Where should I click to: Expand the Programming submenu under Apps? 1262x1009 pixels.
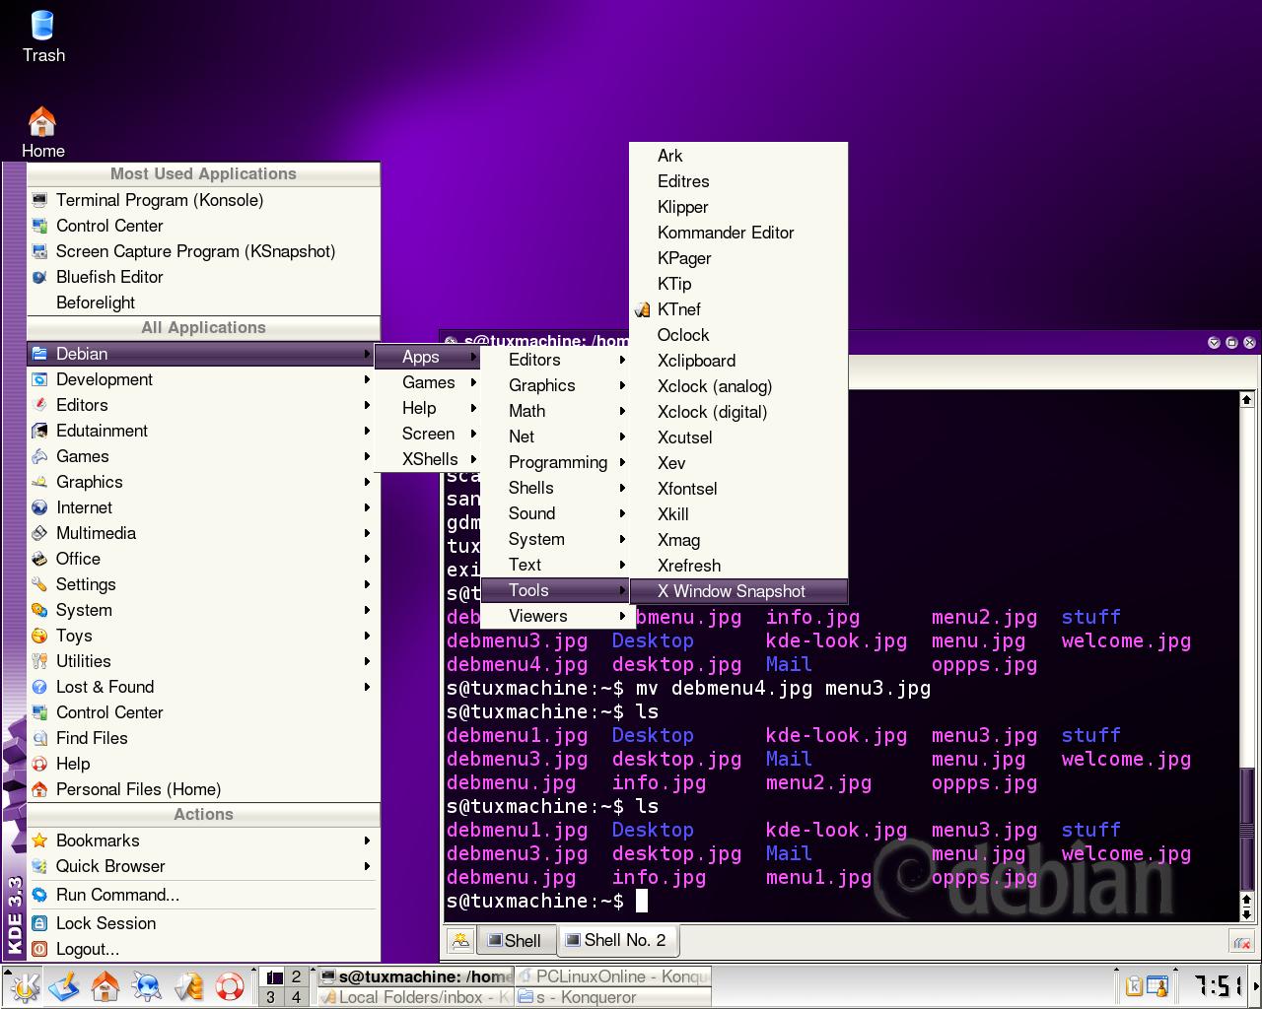click(x=557, y=462)
